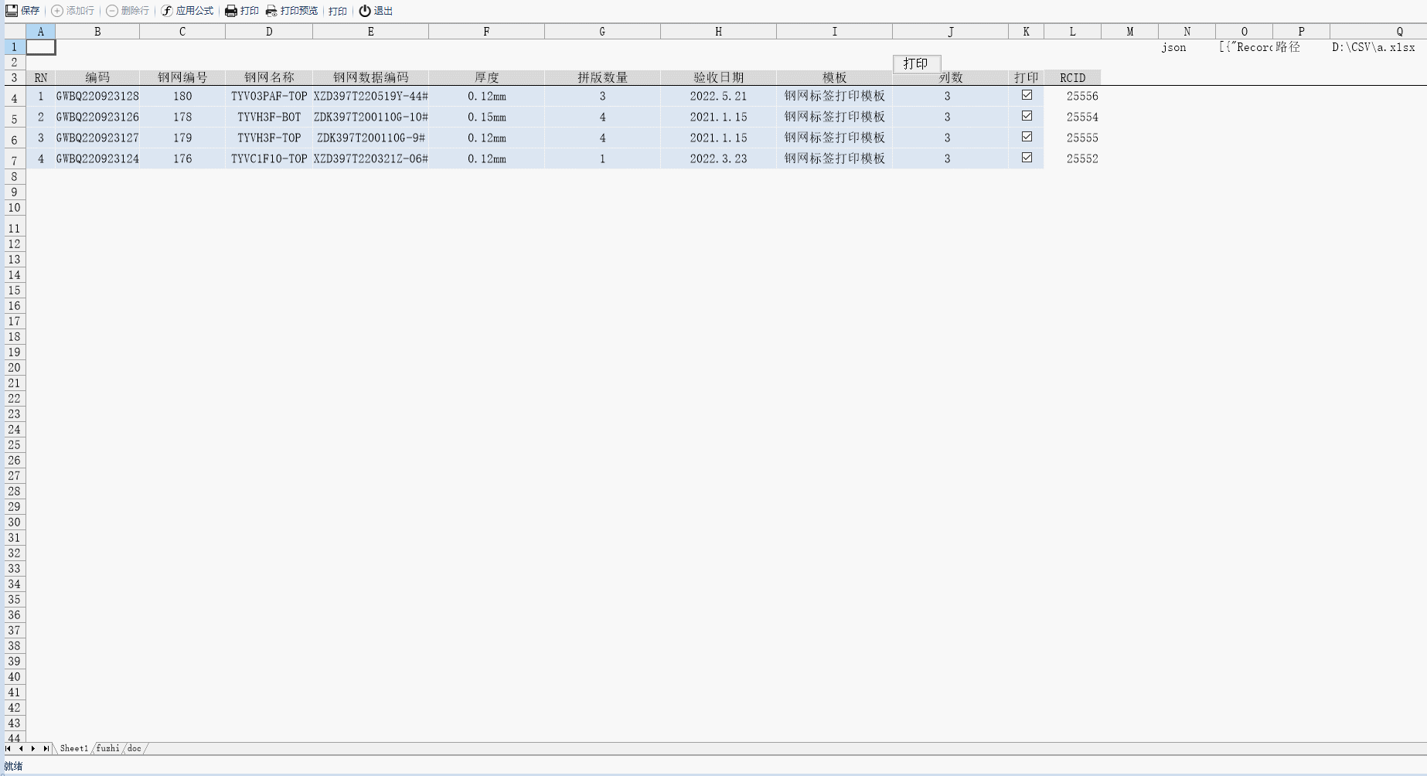Select the 模板 cell in row 4
The height and width of the screenshot is (776, 1427).
point(834,96)
